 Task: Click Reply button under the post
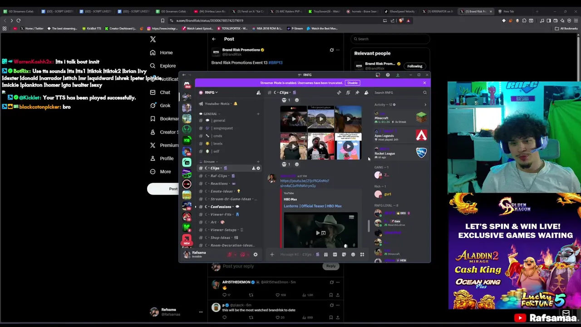coord(330,266)
